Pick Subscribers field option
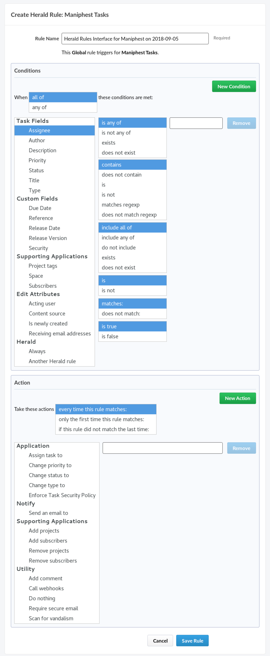This screenshot has width=270, height=656. point(55,286)
